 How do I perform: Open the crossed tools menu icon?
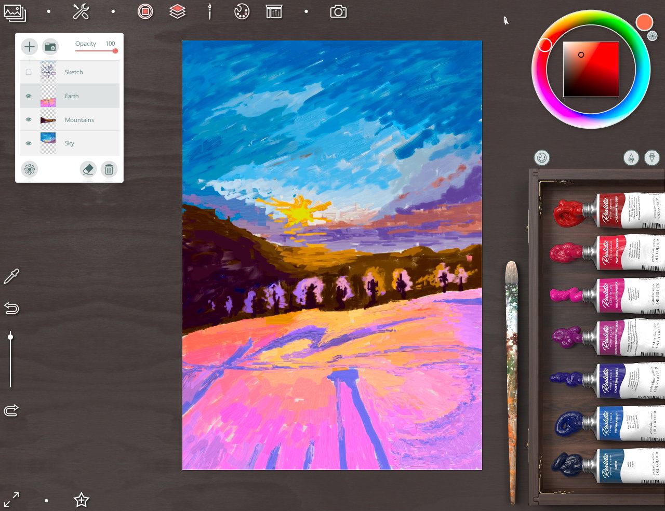click(81, 11)
